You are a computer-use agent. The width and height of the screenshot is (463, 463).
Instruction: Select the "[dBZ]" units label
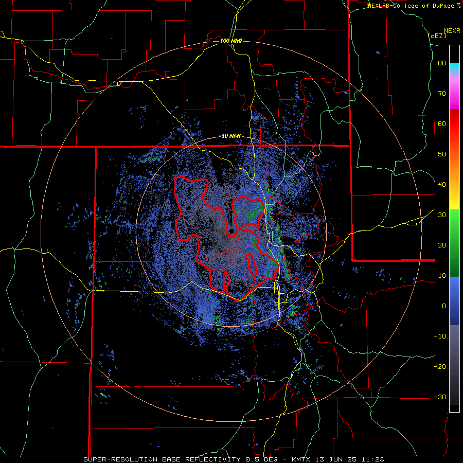pyautogui.click(x=437, y=36)
